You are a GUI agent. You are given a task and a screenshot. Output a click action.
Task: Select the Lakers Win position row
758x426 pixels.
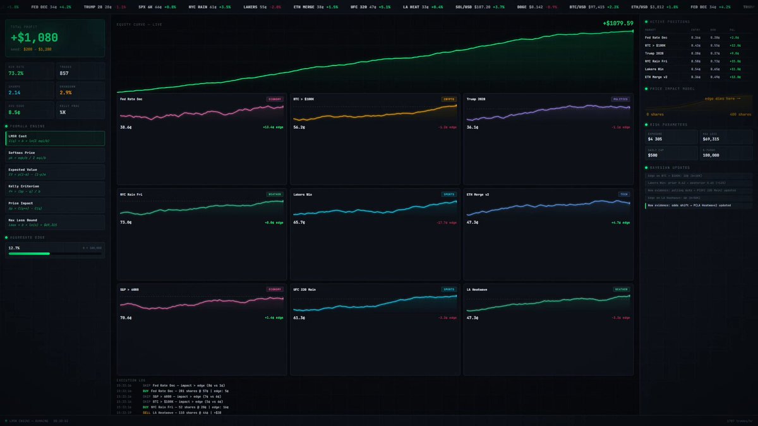tap(699, 69)
